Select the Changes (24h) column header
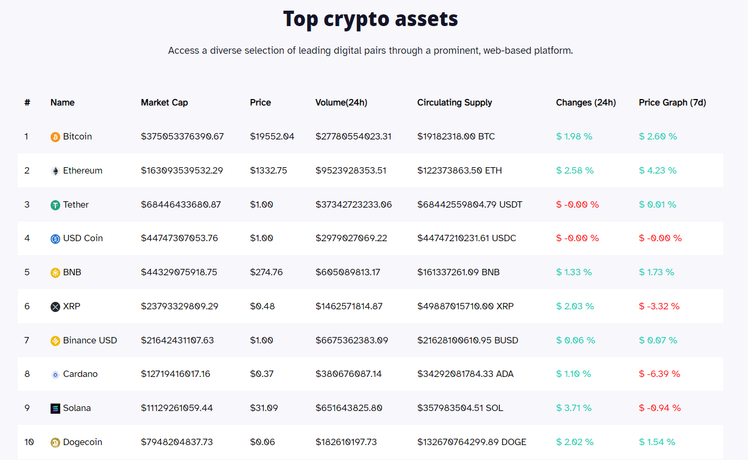This screenshot has height=460, width=748. [586, 102]
